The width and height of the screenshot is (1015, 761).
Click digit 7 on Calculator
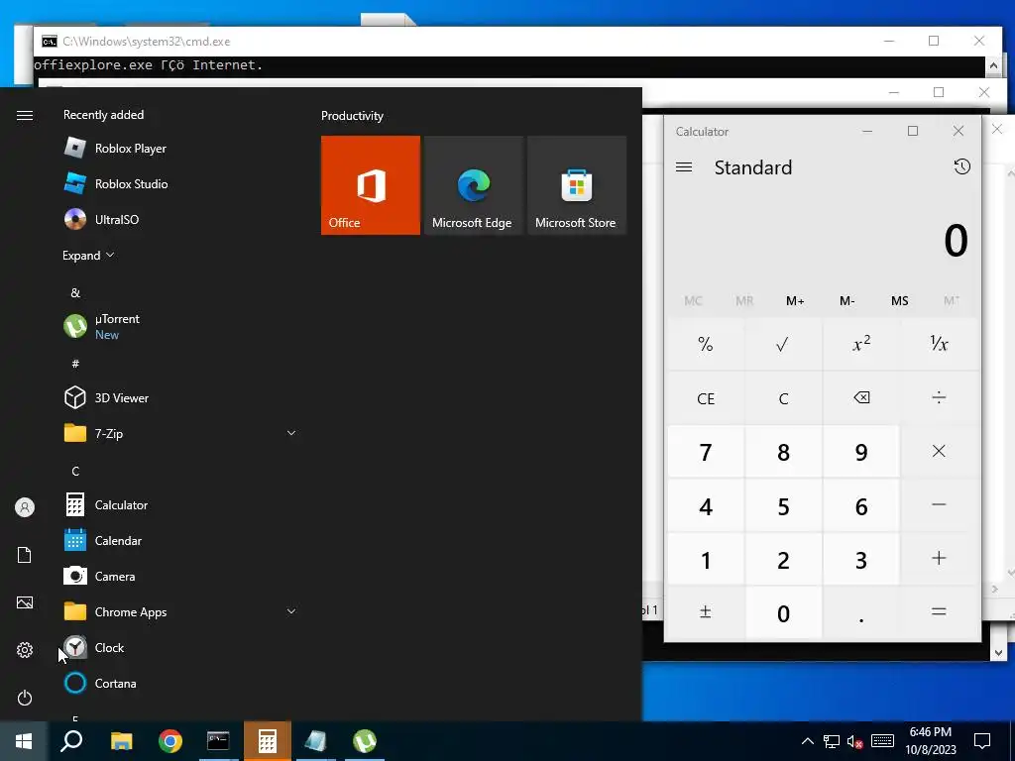point(706,452)
